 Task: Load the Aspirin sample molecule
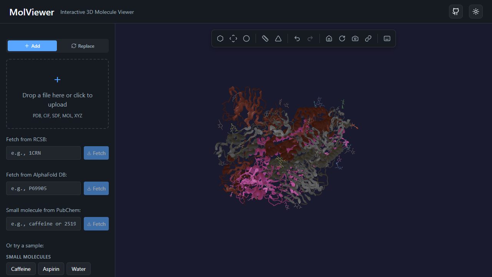pos(51,269)
